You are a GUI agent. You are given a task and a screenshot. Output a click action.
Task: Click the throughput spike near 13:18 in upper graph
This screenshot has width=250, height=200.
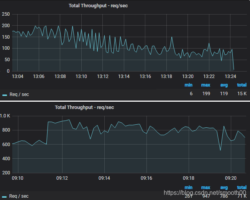coord(172,37)
